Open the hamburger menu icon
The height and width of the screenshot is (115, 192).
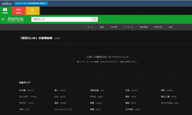3,19
